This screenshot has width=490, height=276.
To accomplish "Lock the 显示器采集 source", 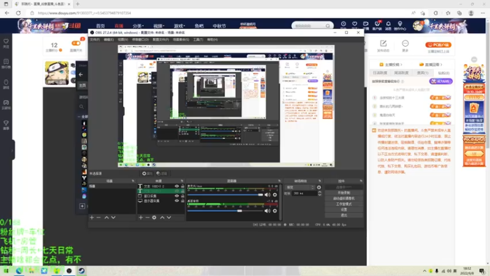I will (183, 201).
